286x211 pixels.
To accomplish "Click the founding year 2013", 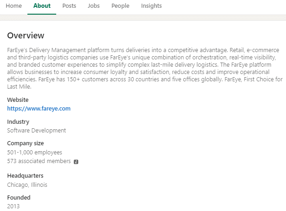I will [x=13, y=206].
